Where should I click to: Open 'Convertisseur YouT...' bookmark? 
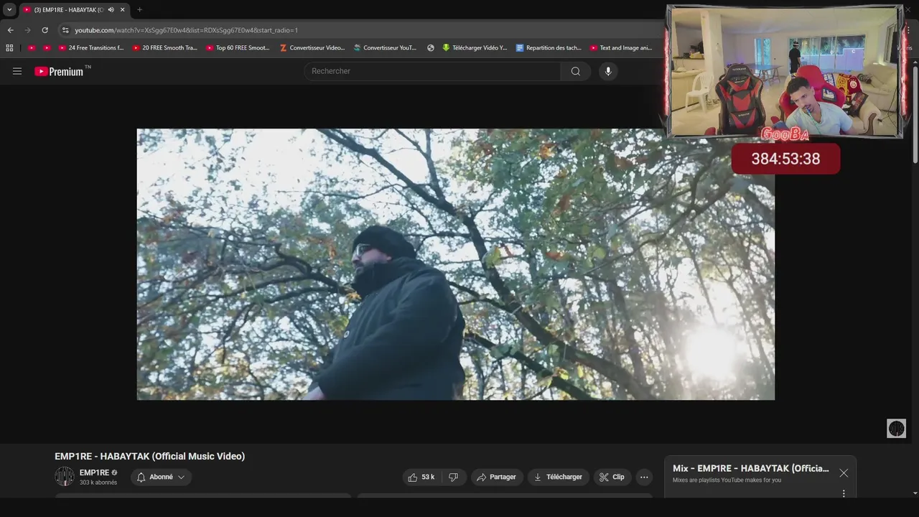[x=386, y=48]
